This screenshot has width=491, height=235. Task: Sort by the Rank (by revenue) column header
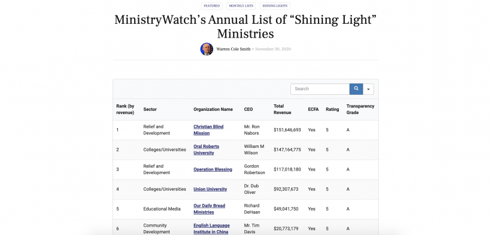(x=125, y=109)
